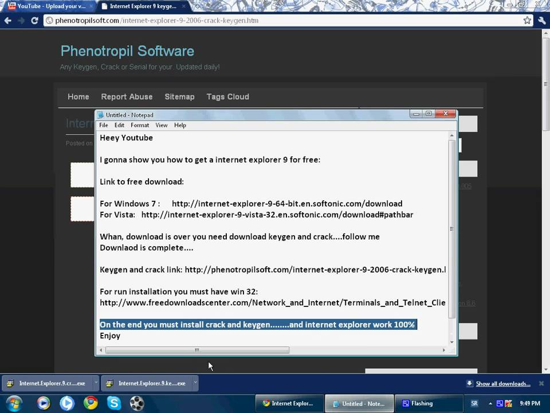Open the Sitemap link

[179, 96]
